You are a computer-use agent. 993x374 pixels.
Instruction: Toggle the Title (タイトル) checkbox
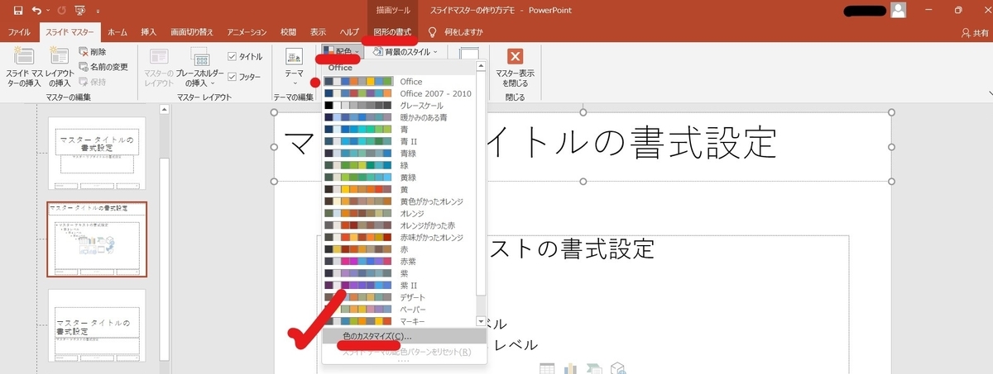pyautogui.click(x=245, y=56)
